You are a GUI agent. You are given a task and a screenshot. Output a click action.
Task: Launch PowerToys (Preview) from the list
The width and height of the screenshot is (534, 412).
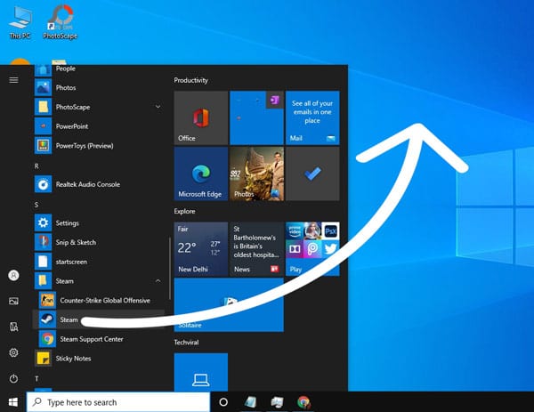click(99, 146)
